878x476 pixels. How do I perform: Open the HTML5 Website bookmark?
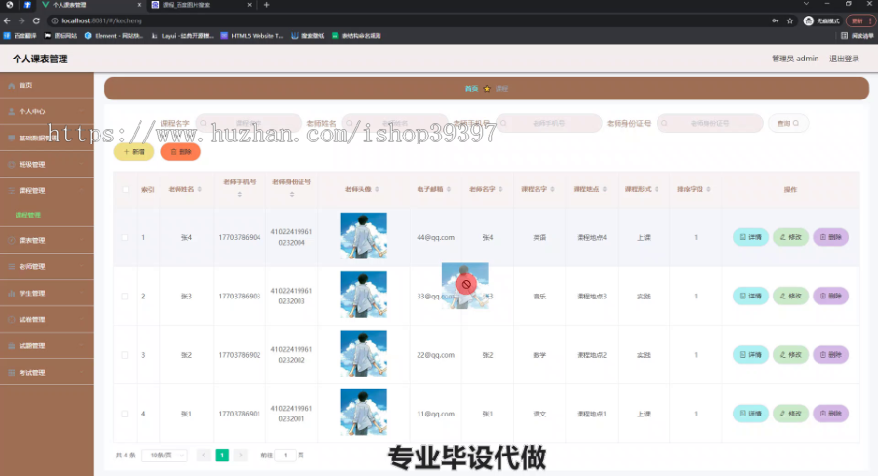pyautogui.click(x=252, y=36)
